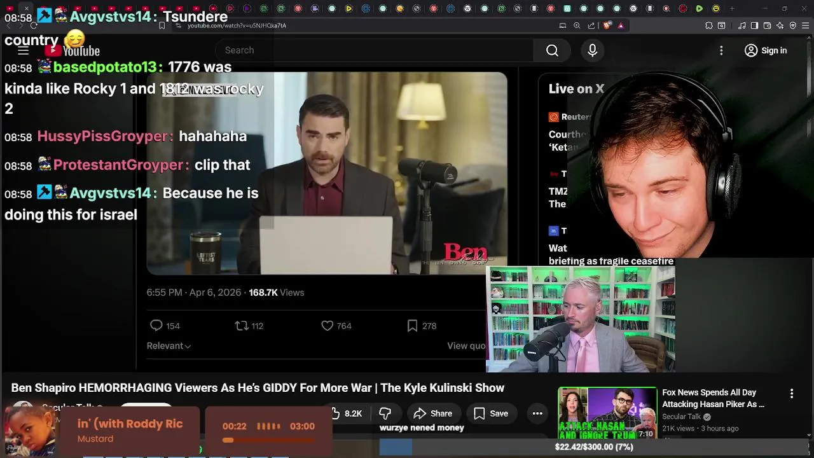This screenshot has width=814, height=458.
Task: Click the Sign in button
Action: 766,50
